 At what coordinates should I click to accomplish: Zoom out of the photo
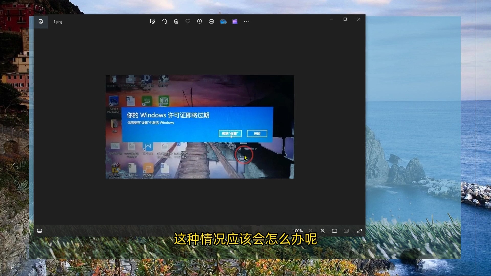coord(311,231)
